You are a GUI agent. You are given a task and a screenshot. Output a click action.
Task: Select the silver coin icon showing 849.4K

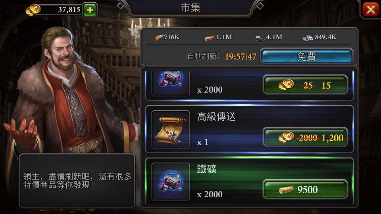click(308, 38)
